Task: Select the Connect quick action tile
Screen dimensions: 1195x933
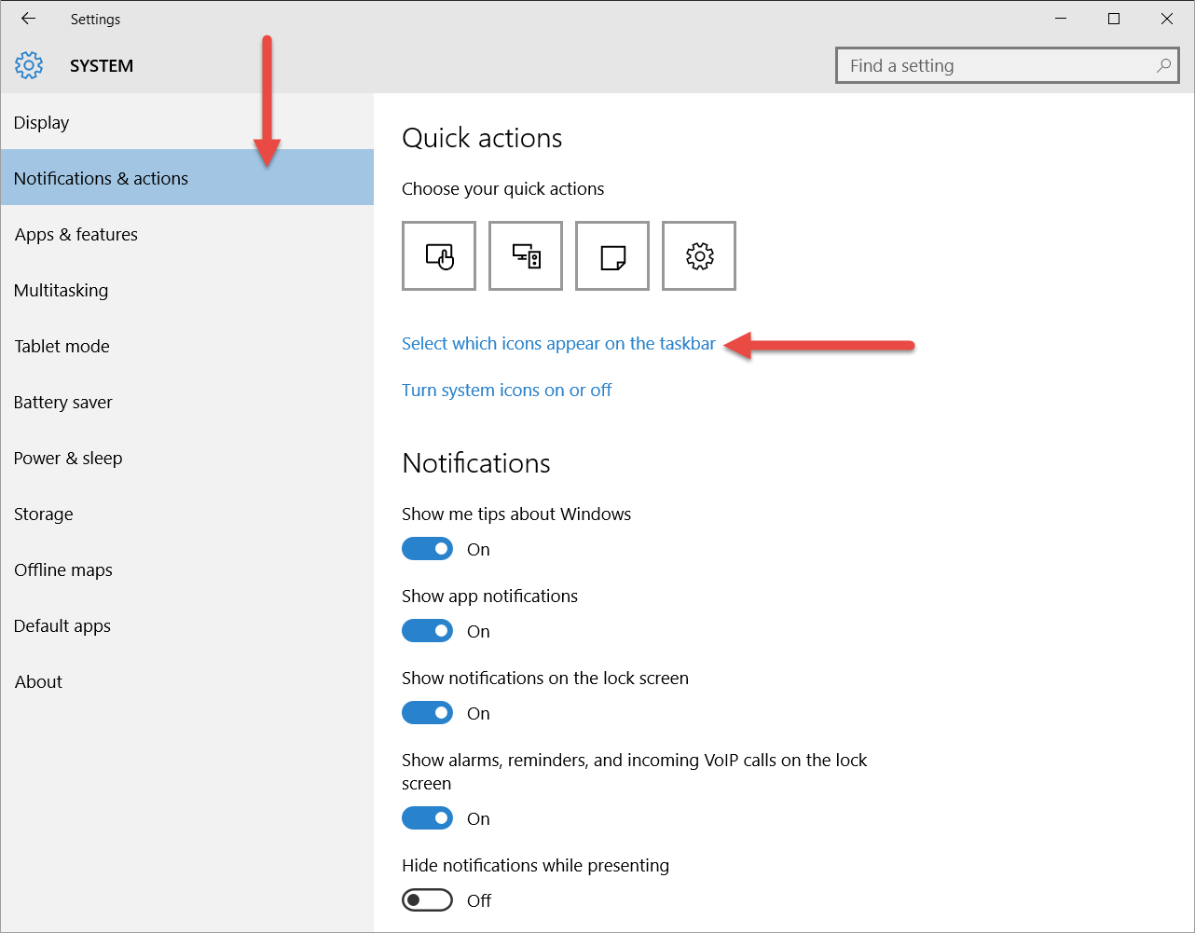Action: [x=525, y=255]
